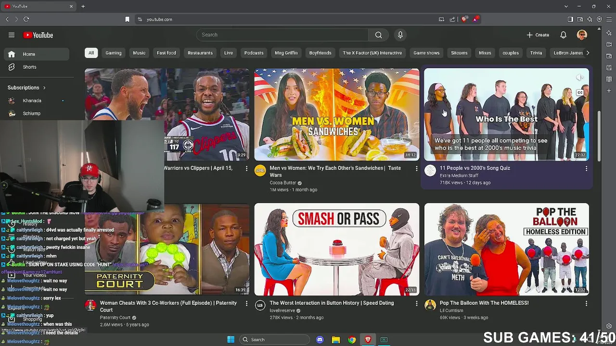Select the Music category chip
This screenshot has height=346, width=616.
pyautogui.click(x=139, y=53)
